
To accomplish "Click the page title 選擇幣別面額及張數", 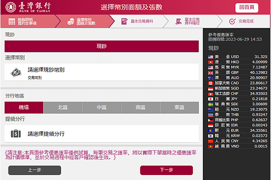I will (132, 7).
